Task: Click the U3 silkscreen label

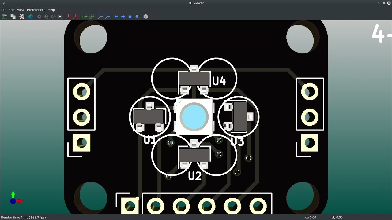Action: coord(237,141)
